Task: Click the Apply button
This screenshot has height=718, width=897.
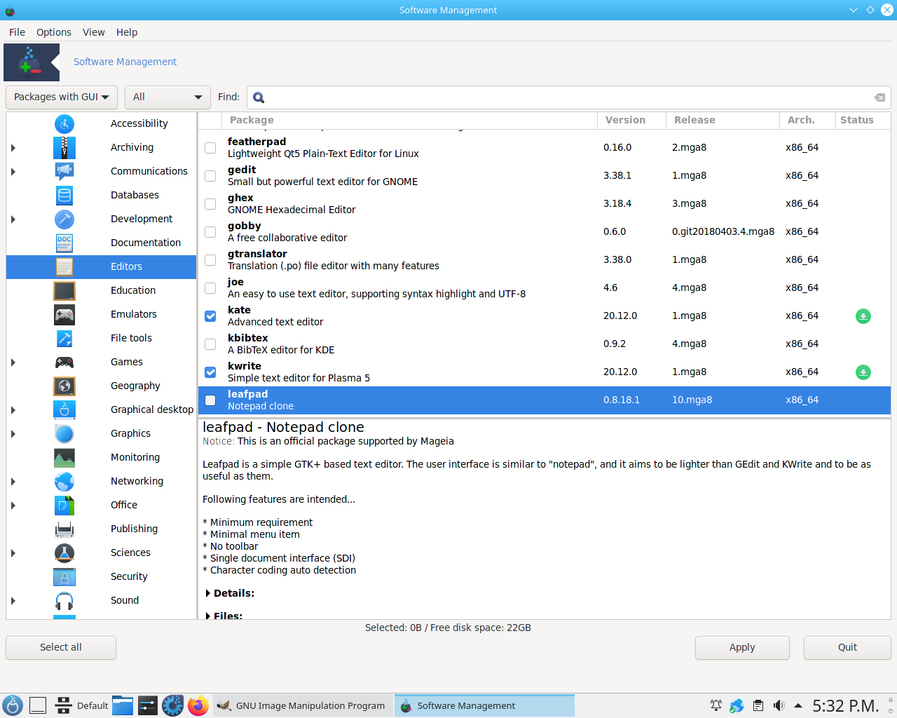Action: pyautogui.click(x=742, y=648)
